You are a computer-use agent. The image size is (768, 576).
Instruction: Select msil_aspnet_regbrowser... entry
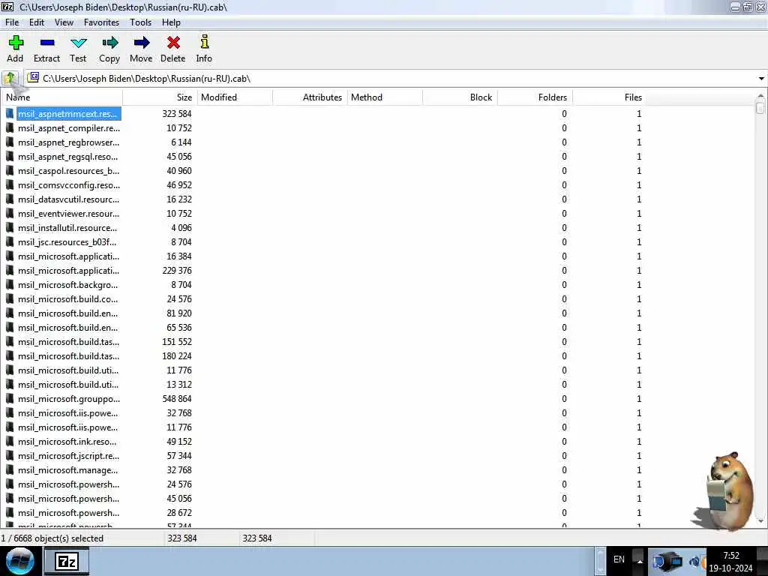[x=68, y=142]
